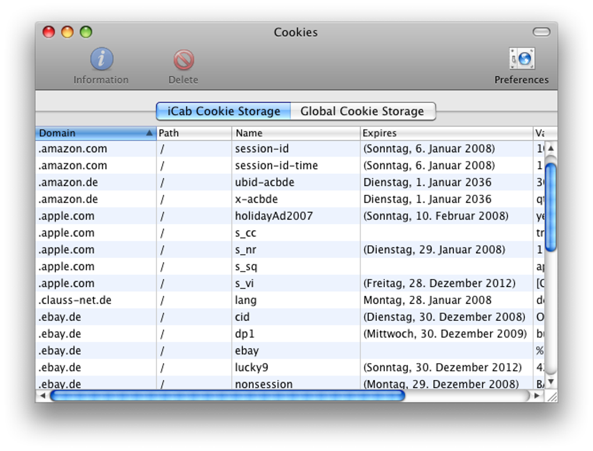Click the toolbar toggle pill button
593x451 pixels.
(541, 32)
